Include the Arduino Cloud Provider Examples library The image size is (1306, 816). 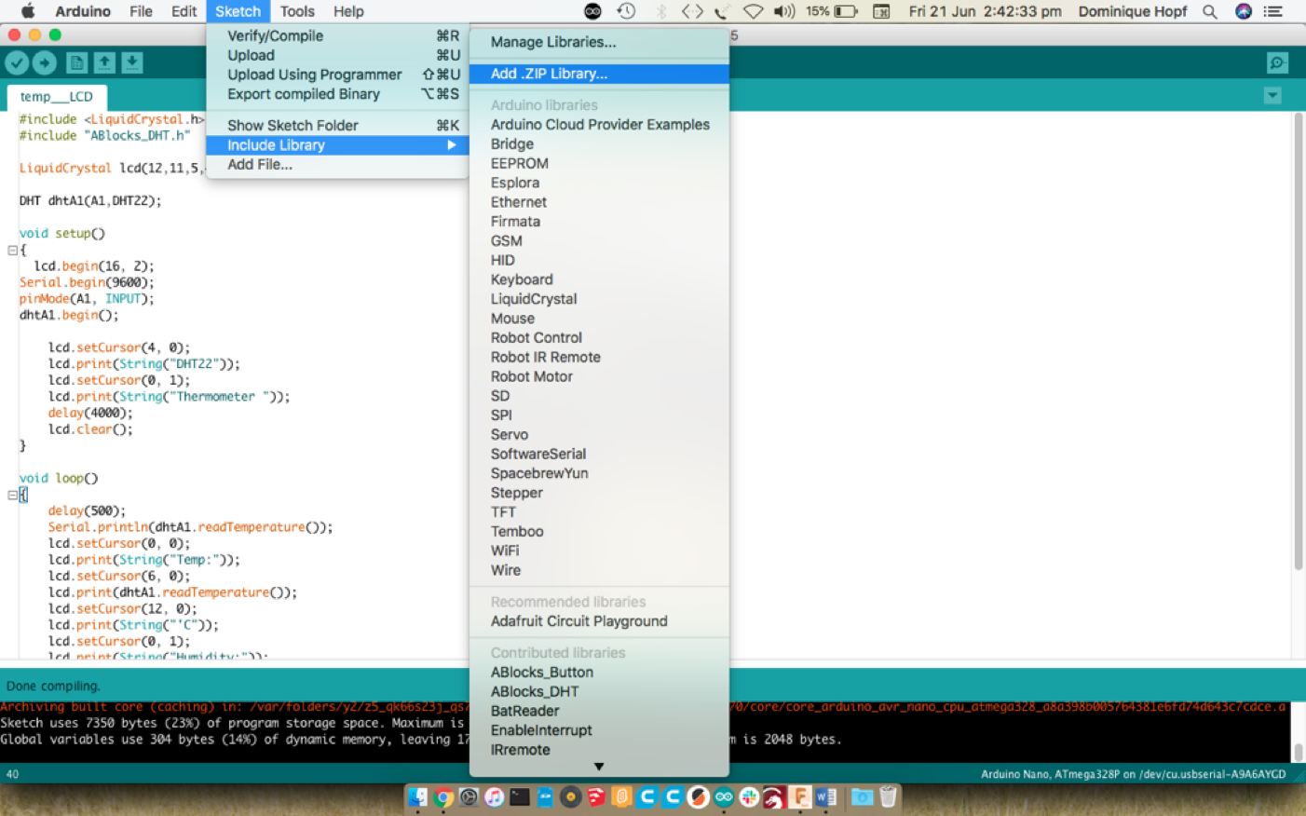599,124
